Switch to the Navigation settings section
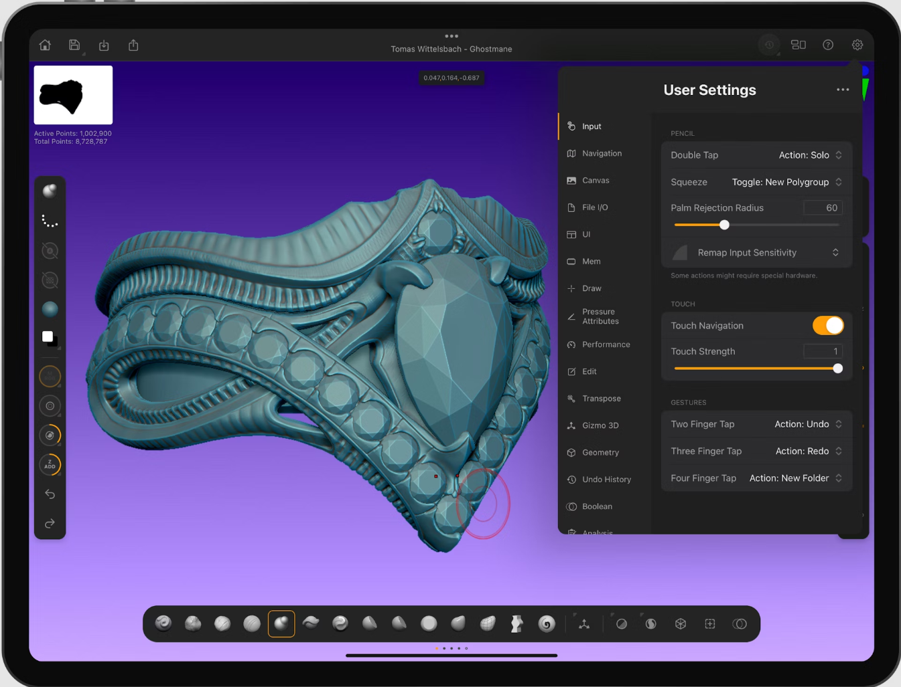Screen dimensions: 901x687 coord(601,153)
